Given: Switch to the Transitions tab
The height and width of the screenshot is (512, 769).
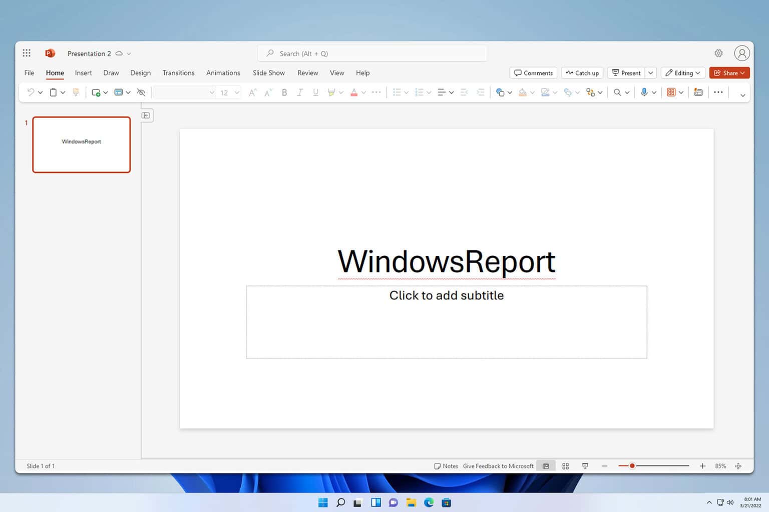Looking at the screenshot, I should (x=179, y=73).
